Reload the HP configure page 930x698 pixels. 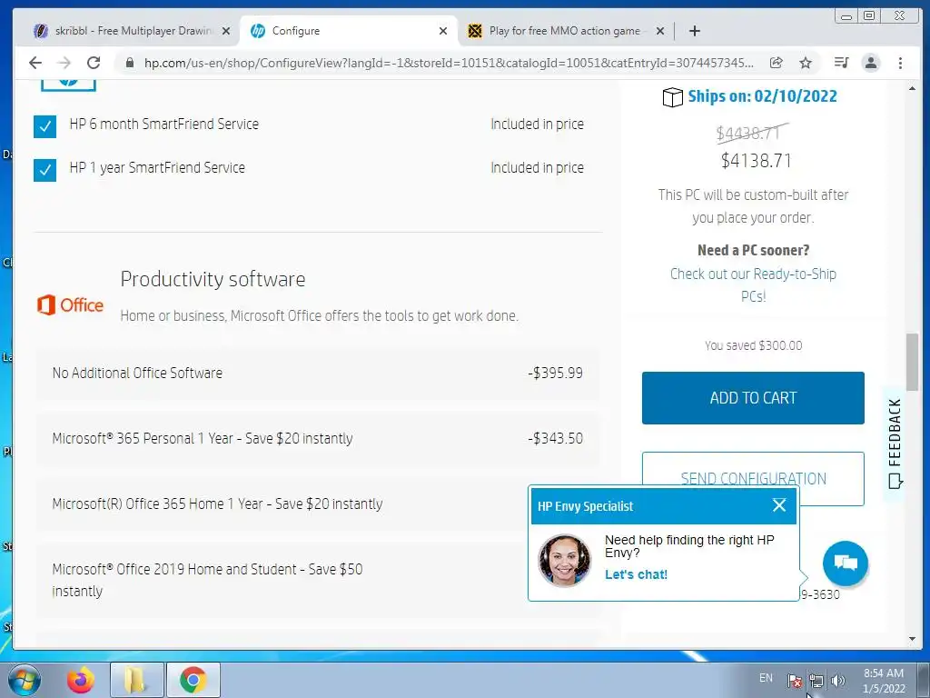94,63
